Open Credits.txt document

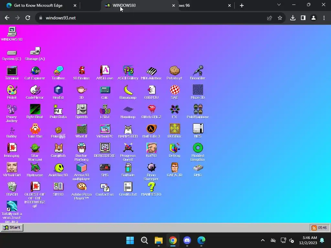[128, 189]
